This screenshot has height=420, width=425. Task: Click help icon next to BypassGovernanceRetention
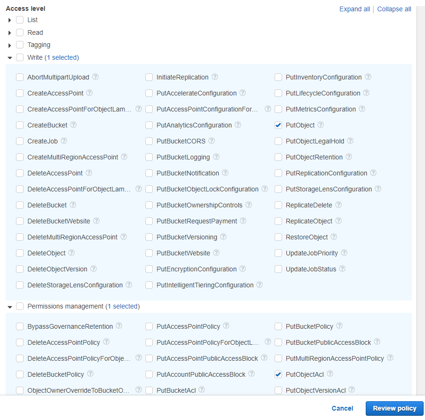119,326
